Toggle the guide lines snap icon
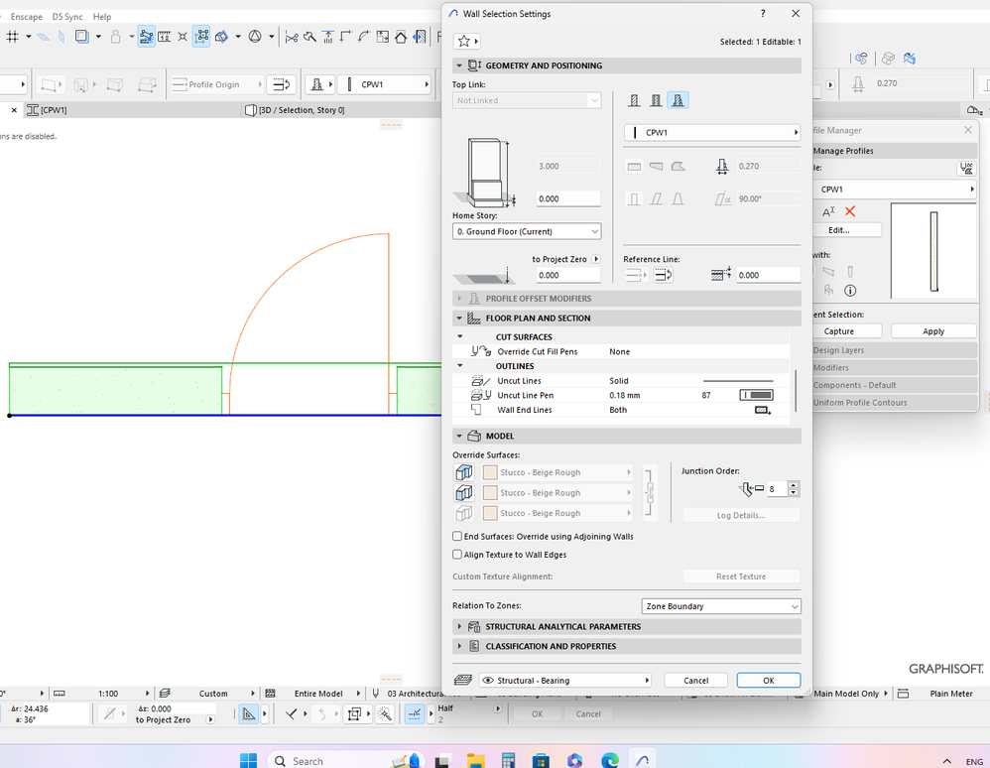This screenshot has width=990, height=768. coord(146,37)
